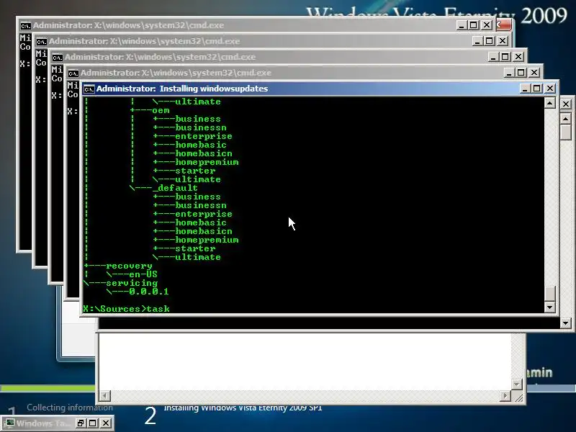Close the backmost cmd.exe window
This screenshot has width=576, height=432.
(487, 25)
